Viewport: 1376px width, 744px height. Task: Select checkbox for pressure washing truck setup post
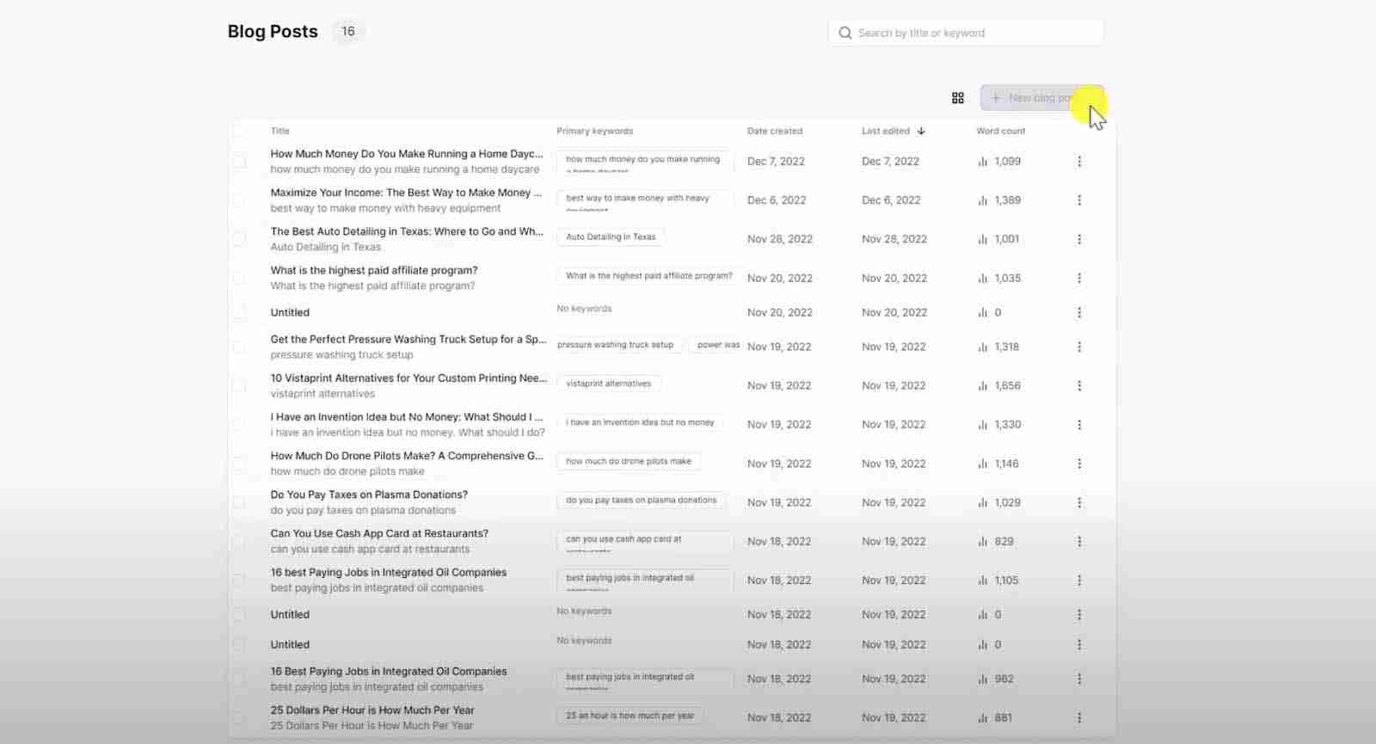point(239,347)
